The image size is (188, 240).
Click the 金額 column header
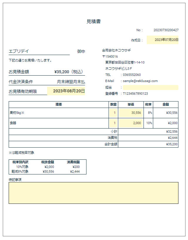point(166,104)
